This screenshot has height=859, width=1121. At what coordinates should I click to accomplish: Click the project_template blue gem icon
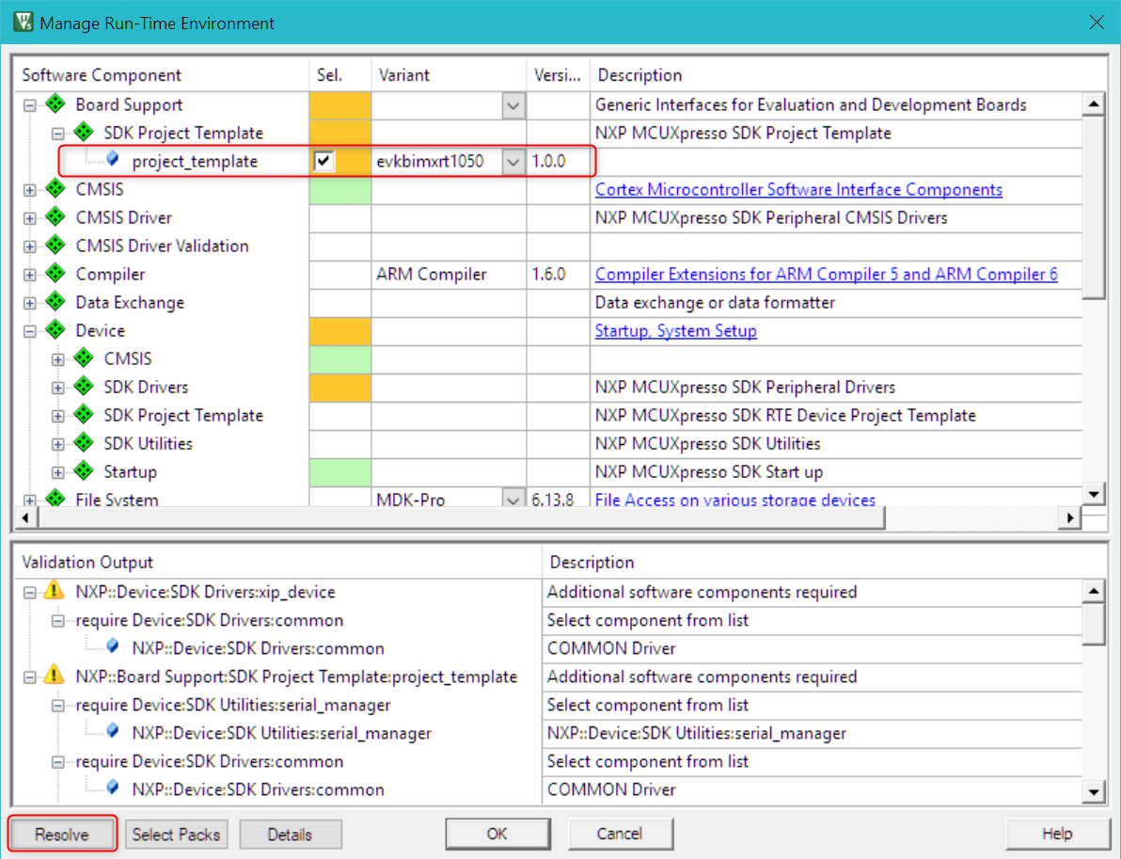click(x=113, y=159)
